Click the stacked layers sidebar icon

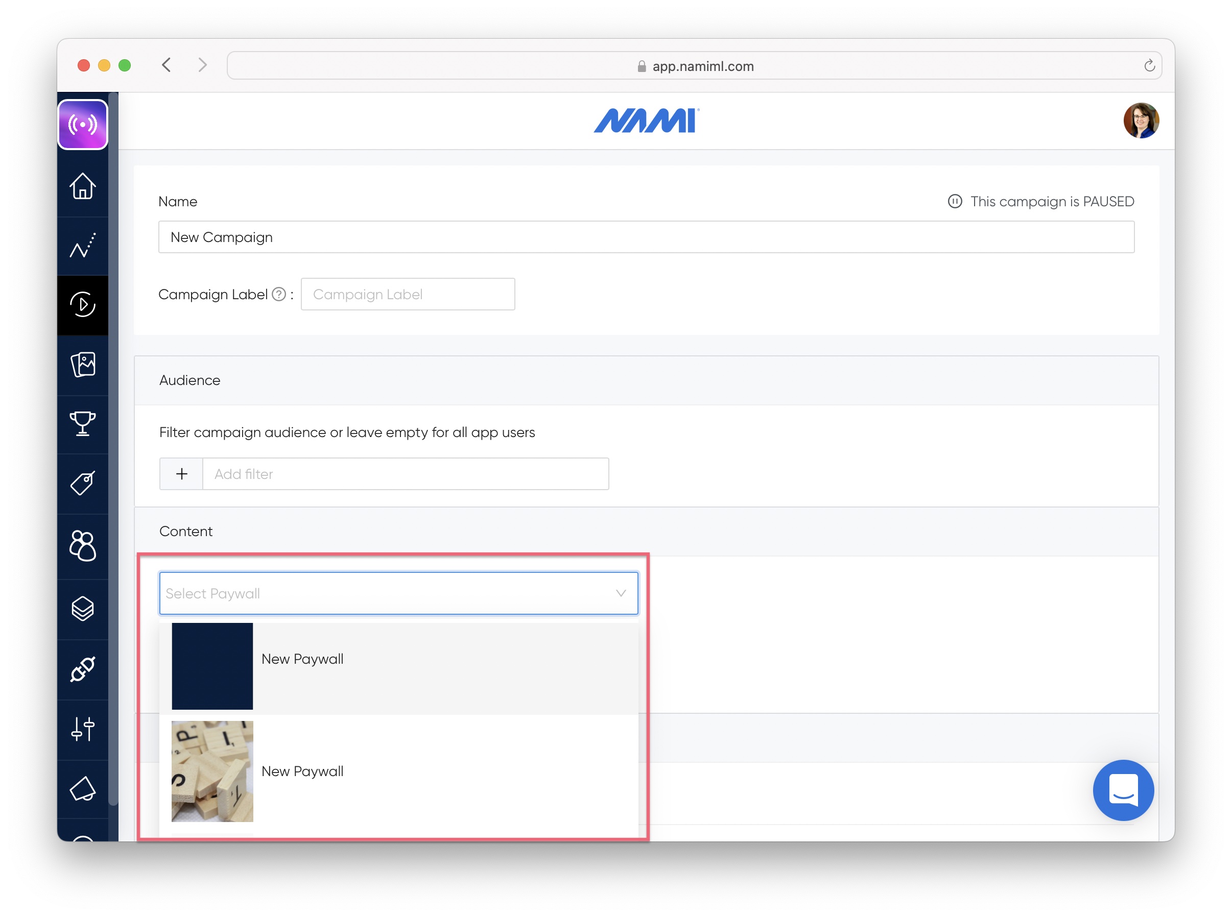pyautogui.click(x=83, y=609)
